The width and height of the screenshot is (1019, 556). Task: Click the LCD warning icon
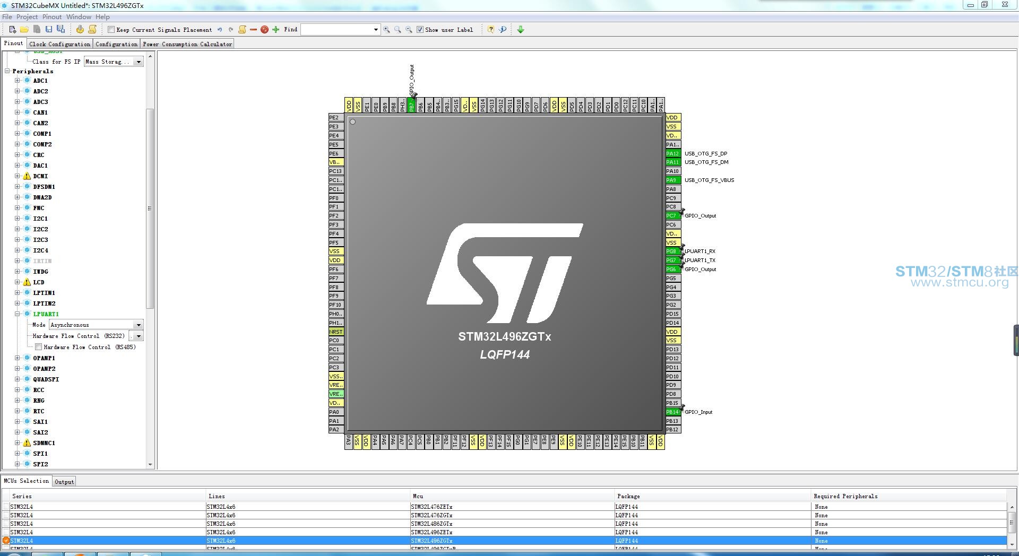pos(27,282)
